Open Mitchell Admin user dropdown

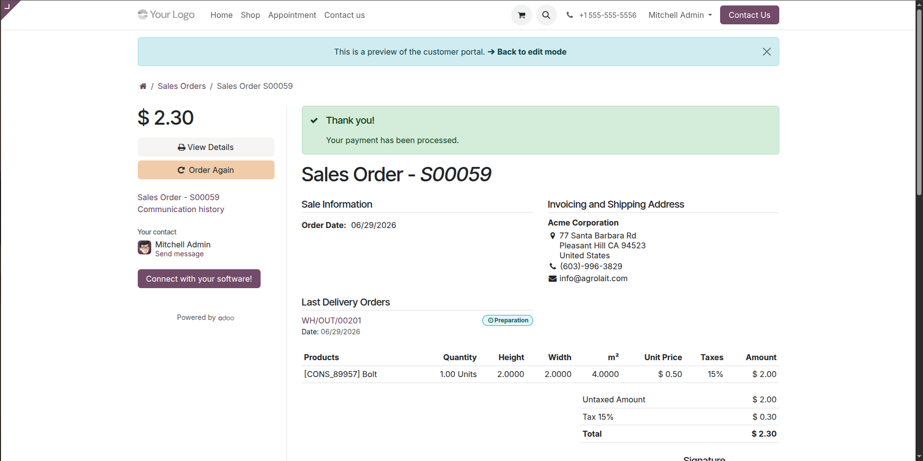680,15
